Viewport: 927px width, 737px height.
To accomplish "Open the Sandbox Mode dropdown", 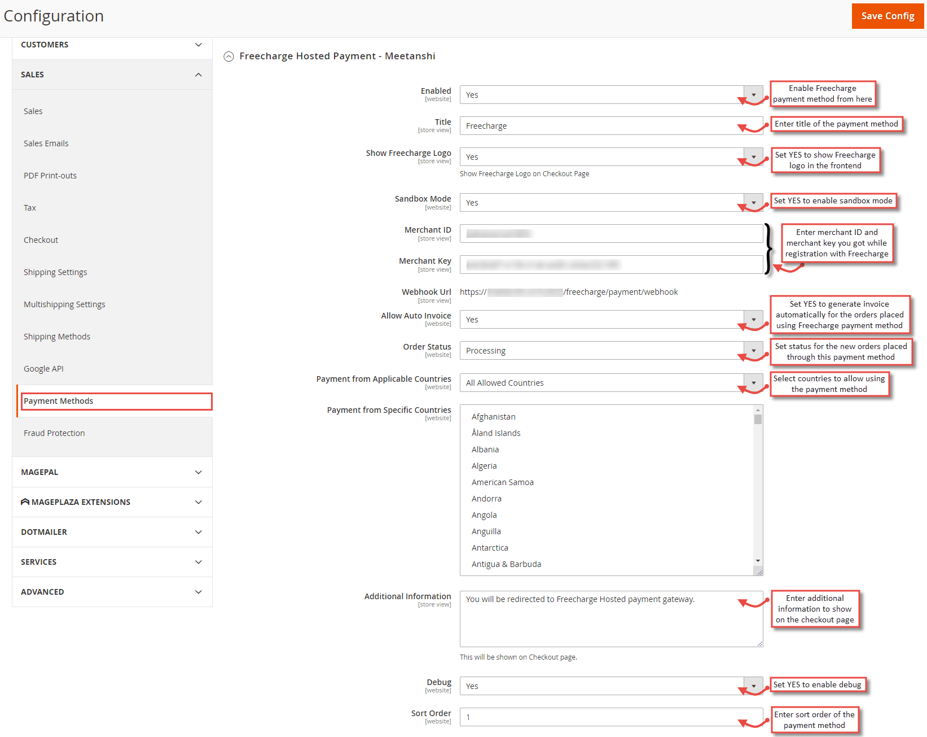I will click(611, 203).
